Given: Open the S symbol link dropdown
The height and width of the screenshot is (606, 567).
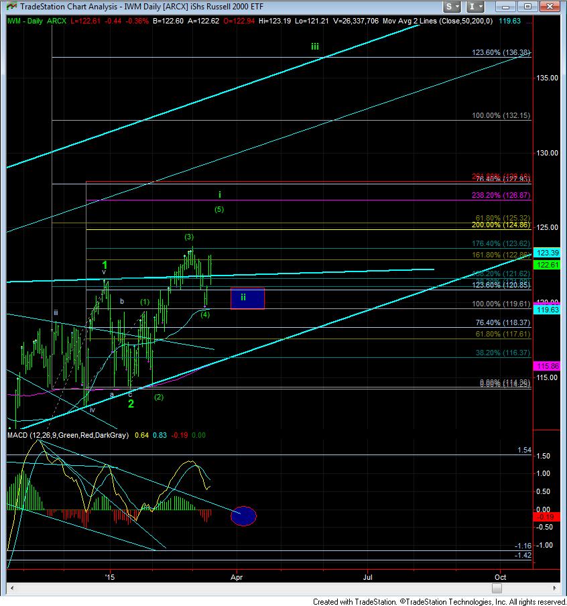Looking at the screenshot, I should click(x=452, y=7).
